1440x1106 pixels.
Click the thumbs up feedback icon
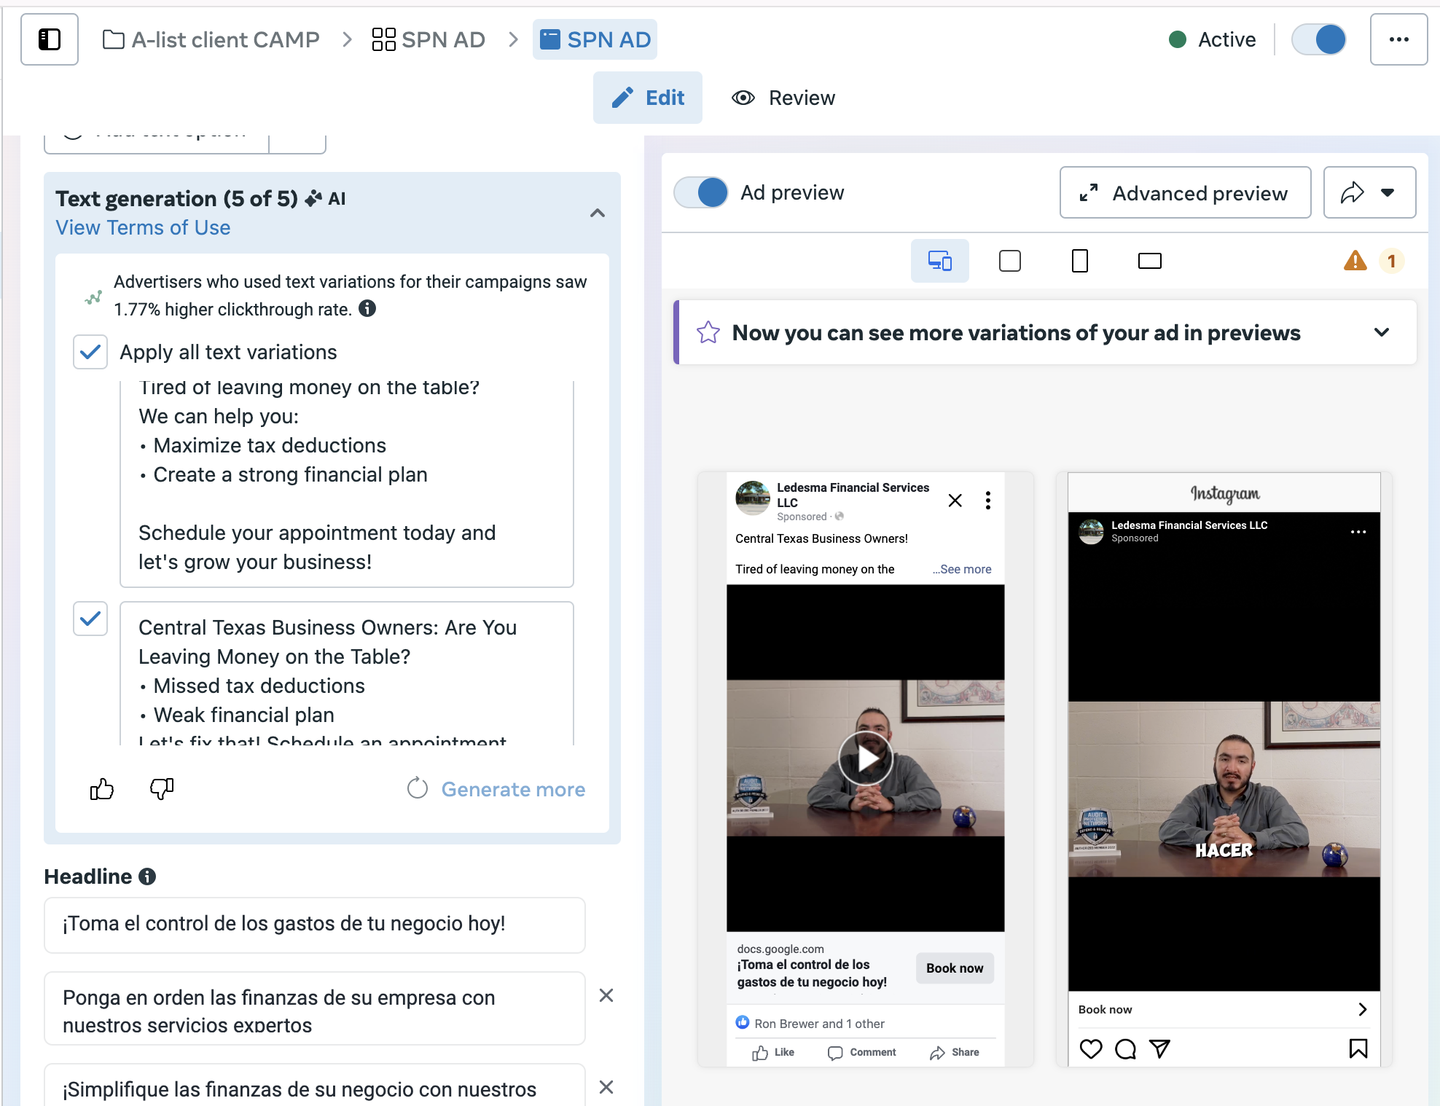[102, 789]
